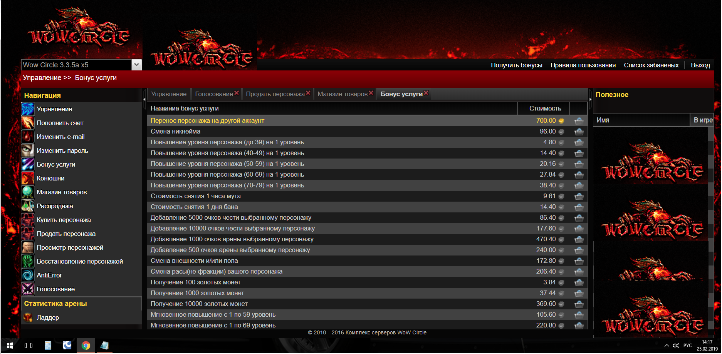Click the Голосование sidebar icon
The image size is (722, 354).
28,289
